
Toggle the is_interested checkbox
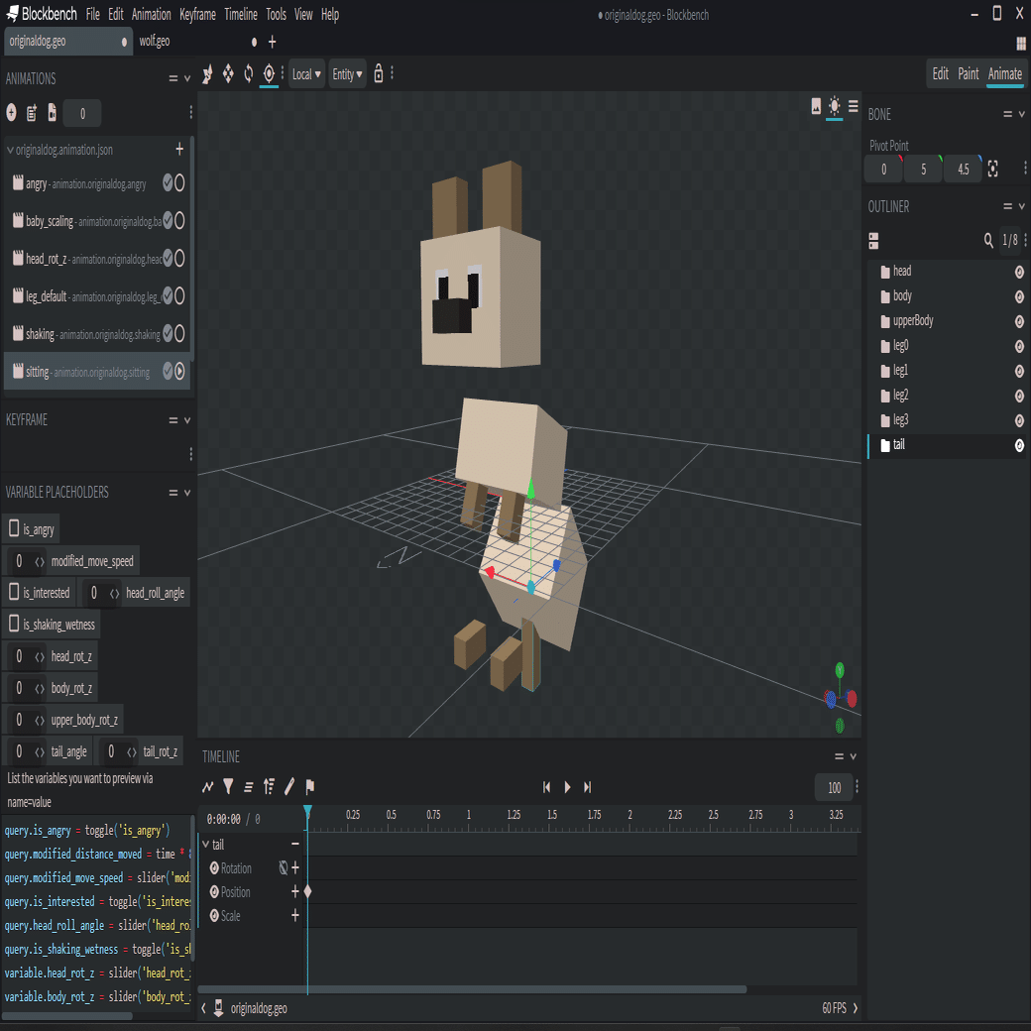[14, 592]
